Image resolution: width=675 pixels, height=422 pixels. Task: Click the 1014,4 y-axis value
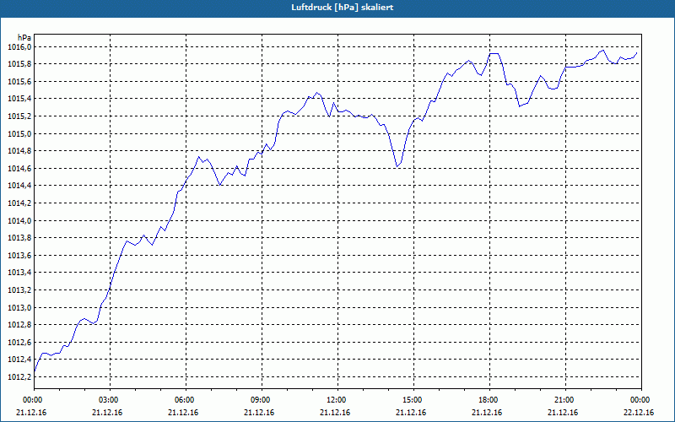click(x=19, y=186)
